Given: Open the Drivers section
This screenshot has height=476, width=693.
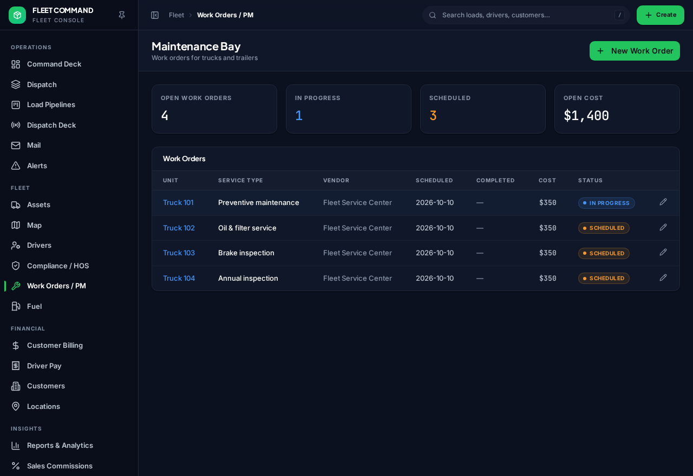Looking at the screenshot, I should pyautogui.click(x=69, y=245).
